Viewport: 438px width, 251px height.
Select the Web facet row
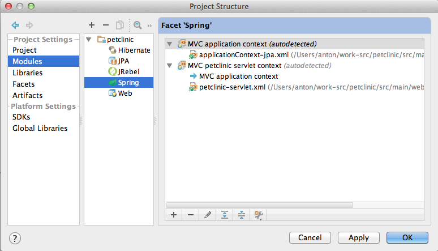(x=119, y=93)
